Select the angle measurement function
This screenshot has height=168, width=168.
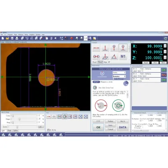click(114, 56)
